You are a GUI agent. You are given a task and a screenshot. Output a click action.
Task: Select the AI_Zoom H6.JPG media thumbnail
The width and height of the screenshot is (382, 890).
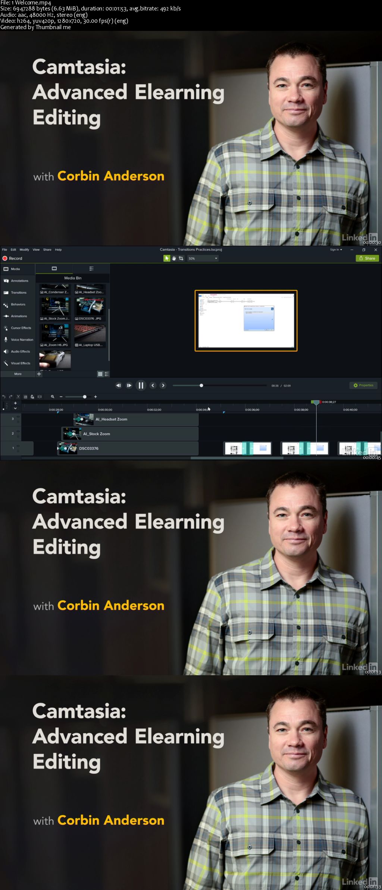pos(55,335)
